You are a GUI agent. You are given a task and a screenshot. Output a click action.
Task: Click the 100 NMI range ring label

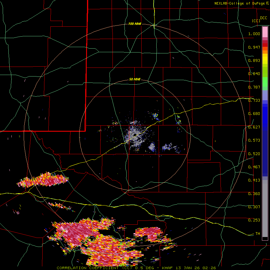(135, 24)
